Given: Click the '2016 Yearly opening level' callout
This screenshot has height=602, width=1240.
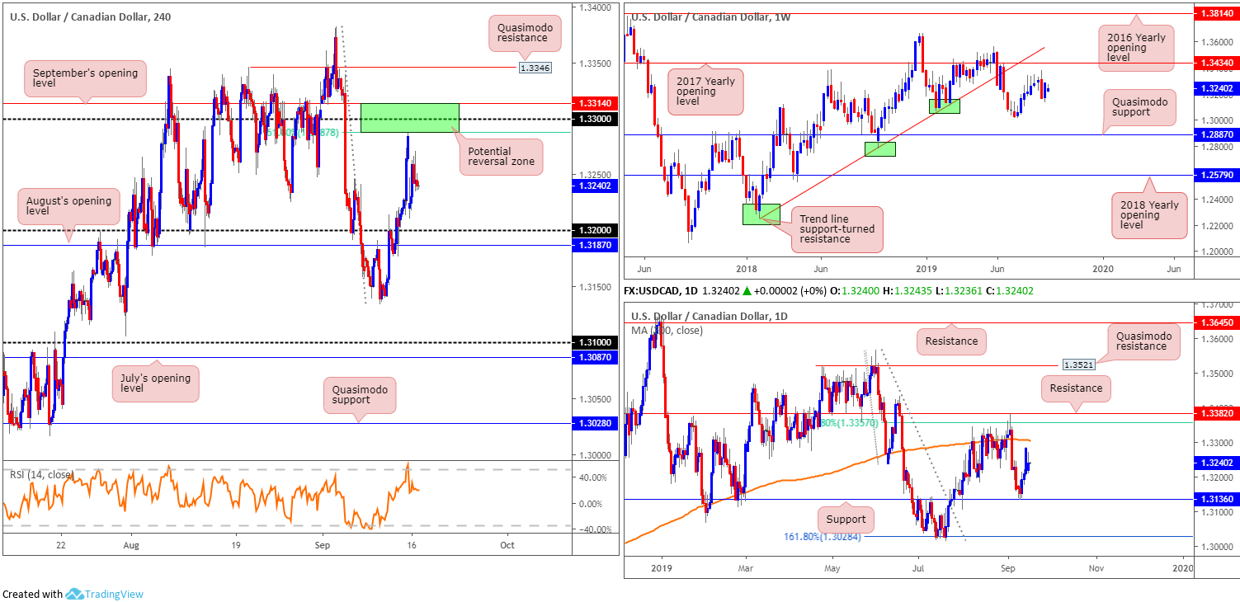Looking at the screenshot, I should (1136, 47).
